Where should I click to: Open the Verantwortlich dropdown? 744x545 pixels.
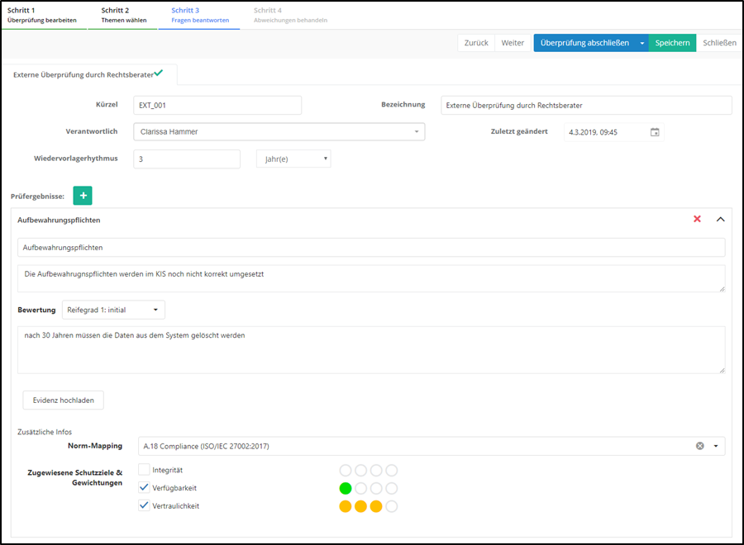pos(279,132)
